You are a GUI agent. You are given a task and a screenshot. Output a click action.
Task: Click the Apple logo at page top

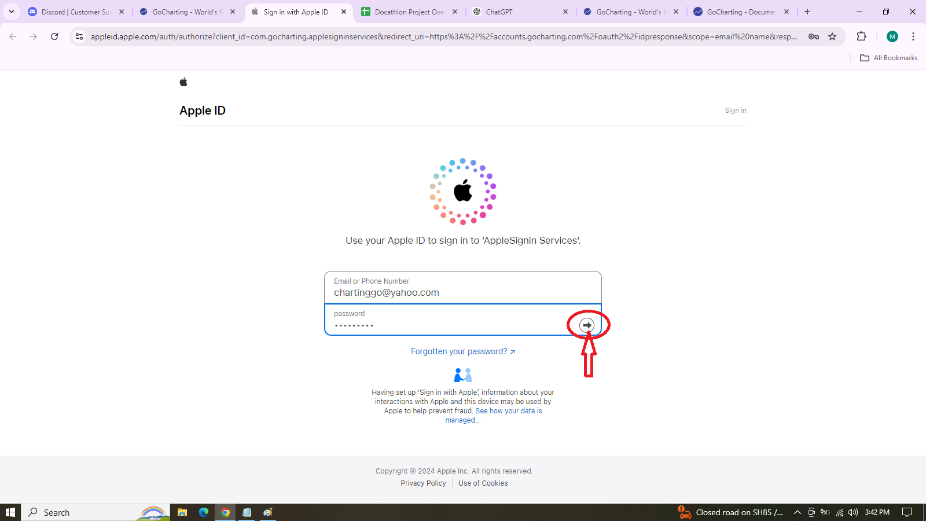pos(183,82)
